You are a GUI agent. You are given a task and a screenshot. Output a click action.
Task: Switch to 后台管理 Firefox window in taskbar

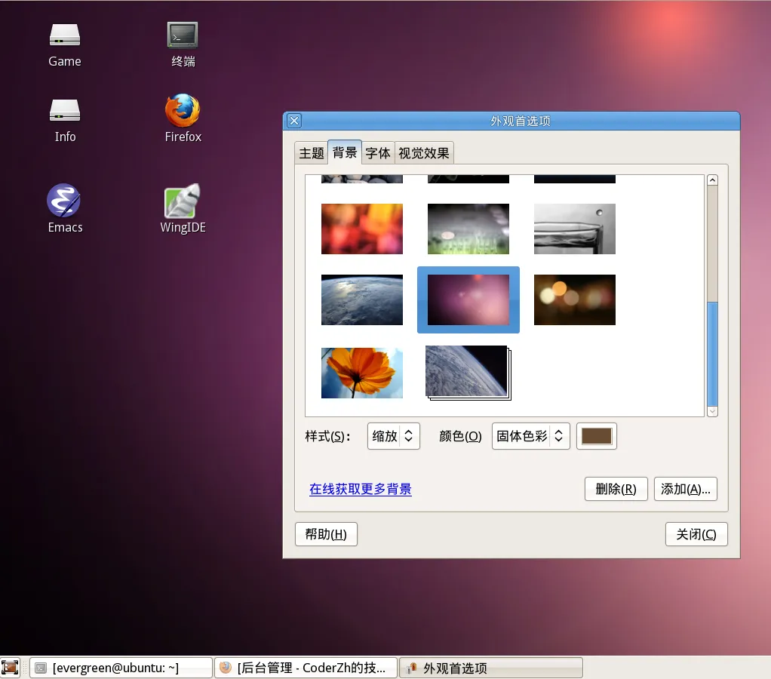(306, 668)
